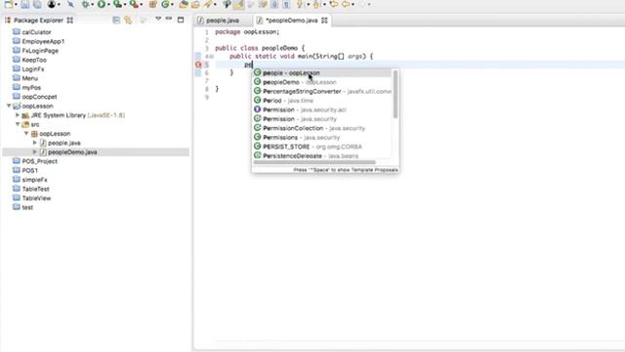Click the Forward navigation arrow icon
625x352 pixels.
362,4
